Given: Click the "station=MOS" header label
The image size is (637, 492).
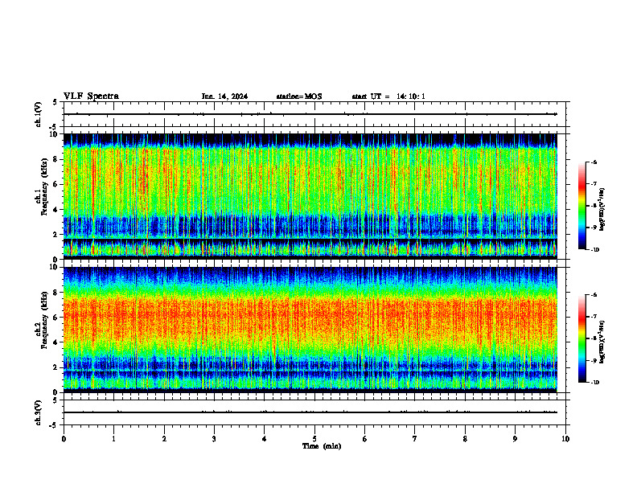Looking at the screenshot, I should pyautogui.click(x=299, y=96).
